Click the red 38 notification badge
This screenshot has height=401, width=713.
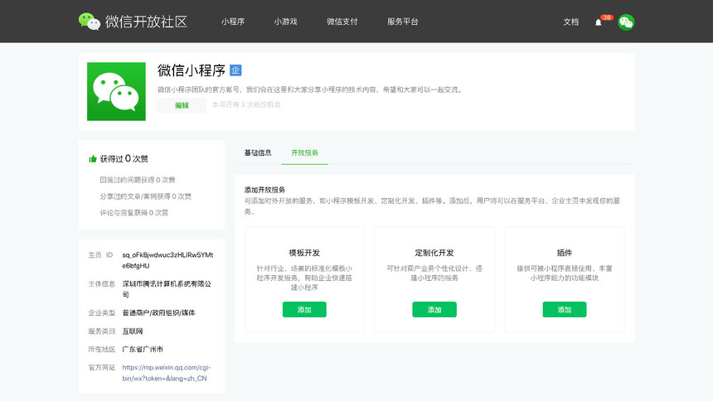click(607, 17)
